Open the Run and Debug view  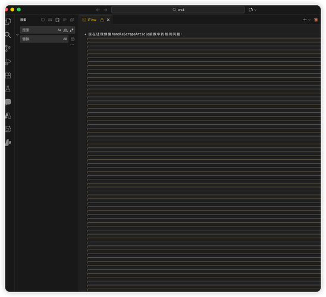click(x=8, y=62)
